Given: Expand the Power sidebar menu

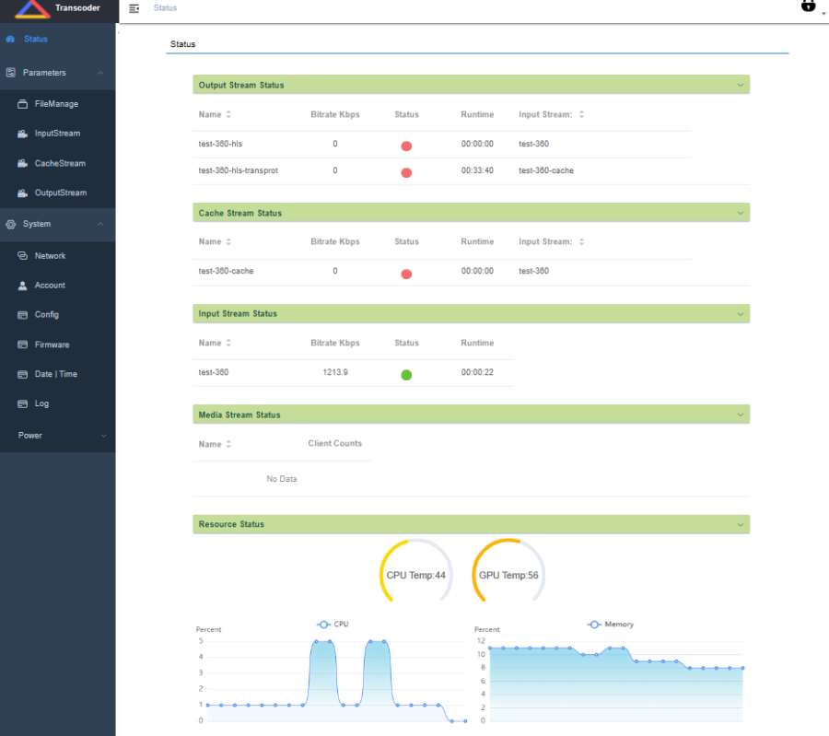Looking at the screenshot, I should point(102,435).
